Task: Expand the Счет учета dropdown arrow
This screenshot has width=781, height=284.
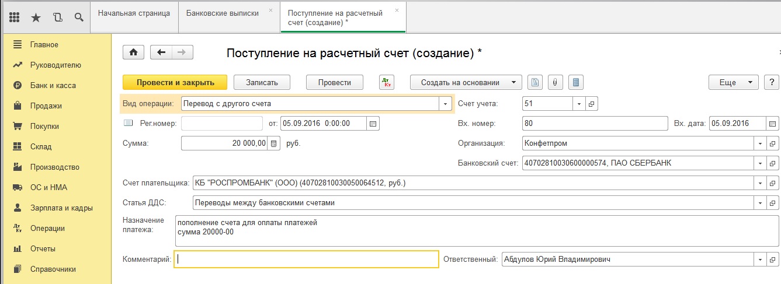Action: click(579, 104)
